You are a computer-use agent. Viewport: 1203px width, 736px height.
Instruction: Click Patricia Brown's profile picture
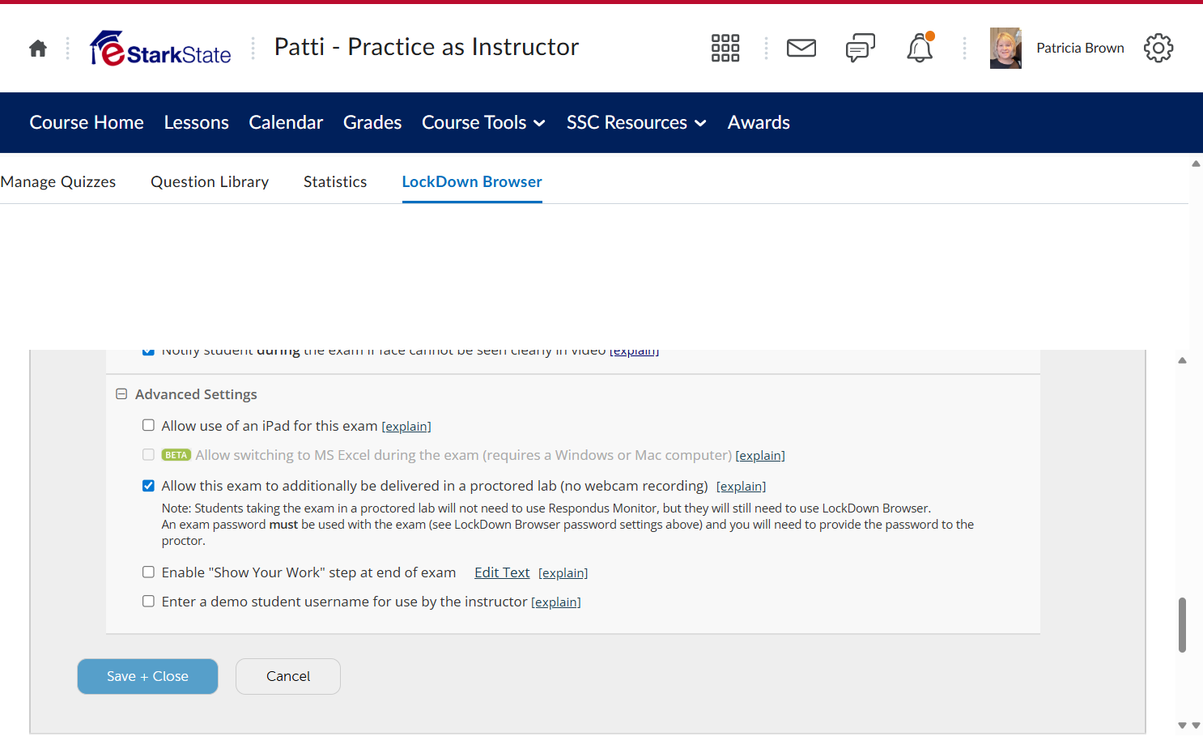(1005, 48)
